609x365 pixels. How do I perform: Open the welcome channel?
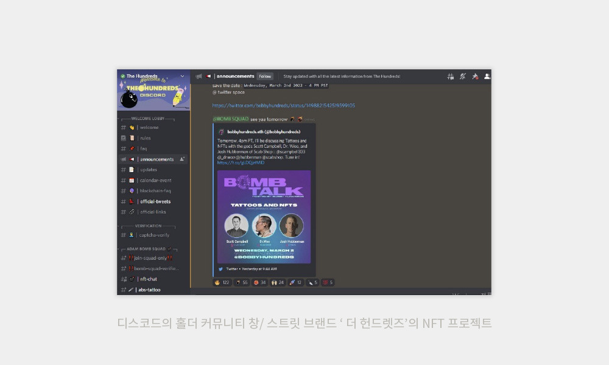[153, 127]
